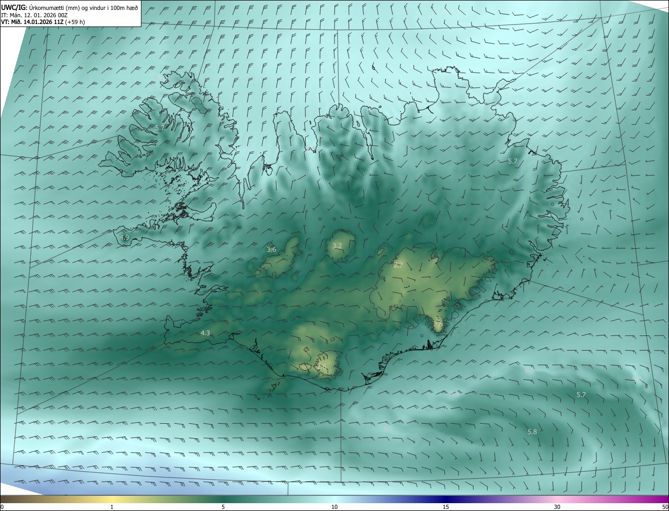Viewport: 669px width, 511px height.
Task: Click the 'VT: Mið. 14.01.2026 11Z (+59 h)' line
Action: 43,22
